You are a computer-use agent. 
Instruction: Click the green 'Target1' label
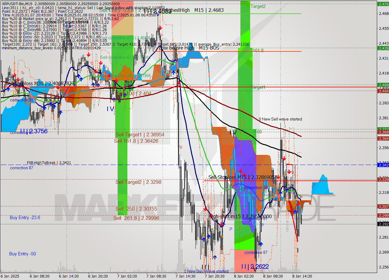[258, 87]
